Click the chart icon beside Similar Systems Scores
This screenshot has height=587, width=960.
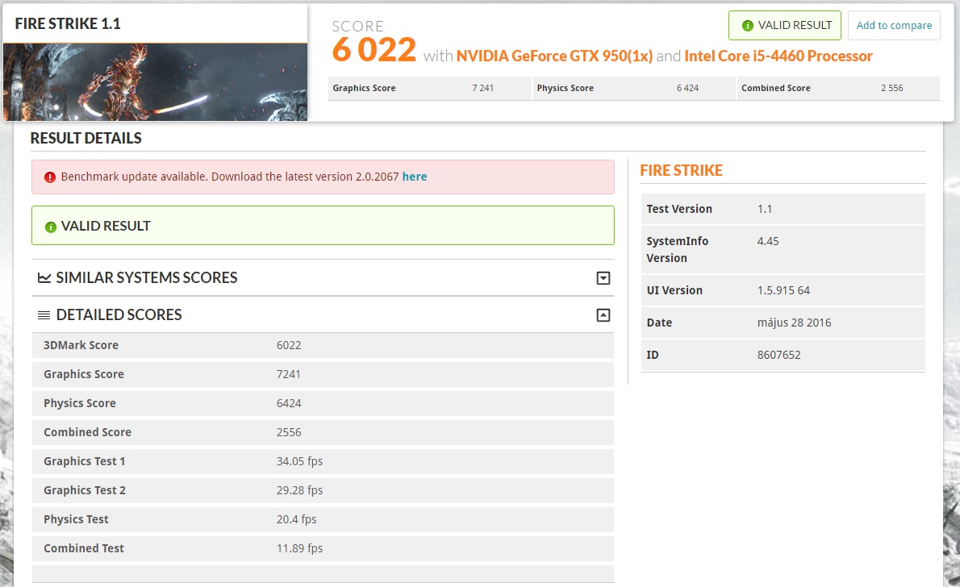44,278
